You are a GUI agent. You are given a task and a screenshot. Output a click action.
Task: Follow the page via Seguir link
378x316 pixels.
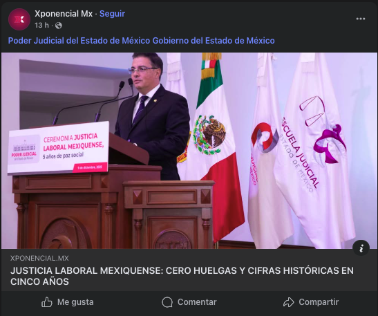coord(112,14)
